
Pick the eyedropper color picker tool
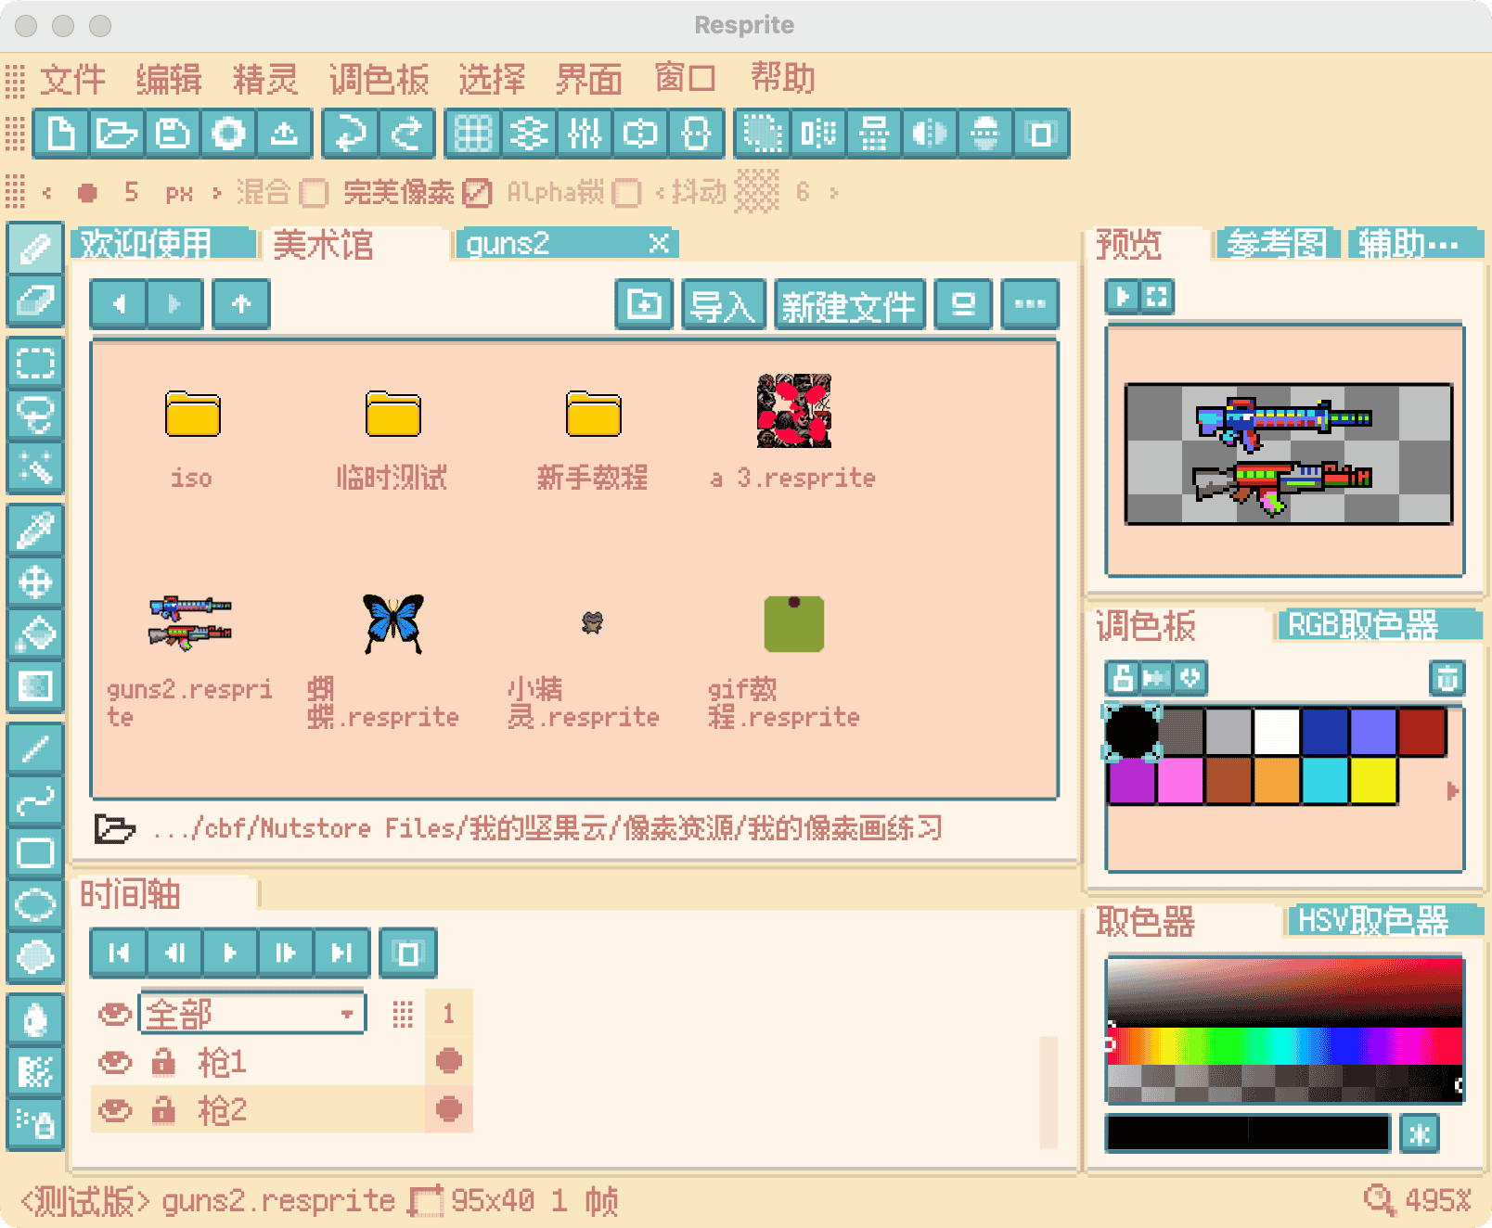point(34,531)
